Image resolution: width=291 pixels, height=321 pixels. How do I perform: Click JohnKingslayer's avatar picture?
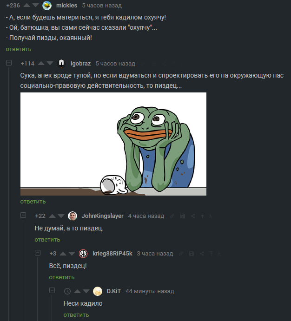[73, 216]
